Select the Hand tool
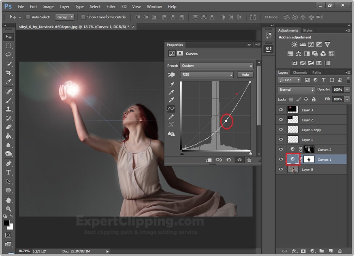The width and height of the screenshot is (354, 256). click(x=8, y=200)
